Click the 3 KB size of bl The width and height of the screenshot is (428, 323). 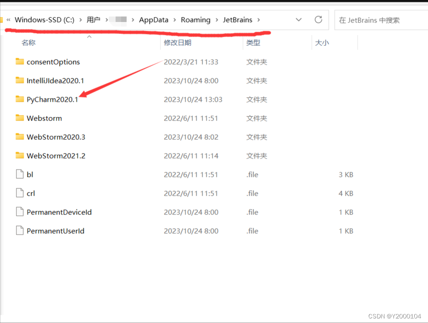coord(346,175)
